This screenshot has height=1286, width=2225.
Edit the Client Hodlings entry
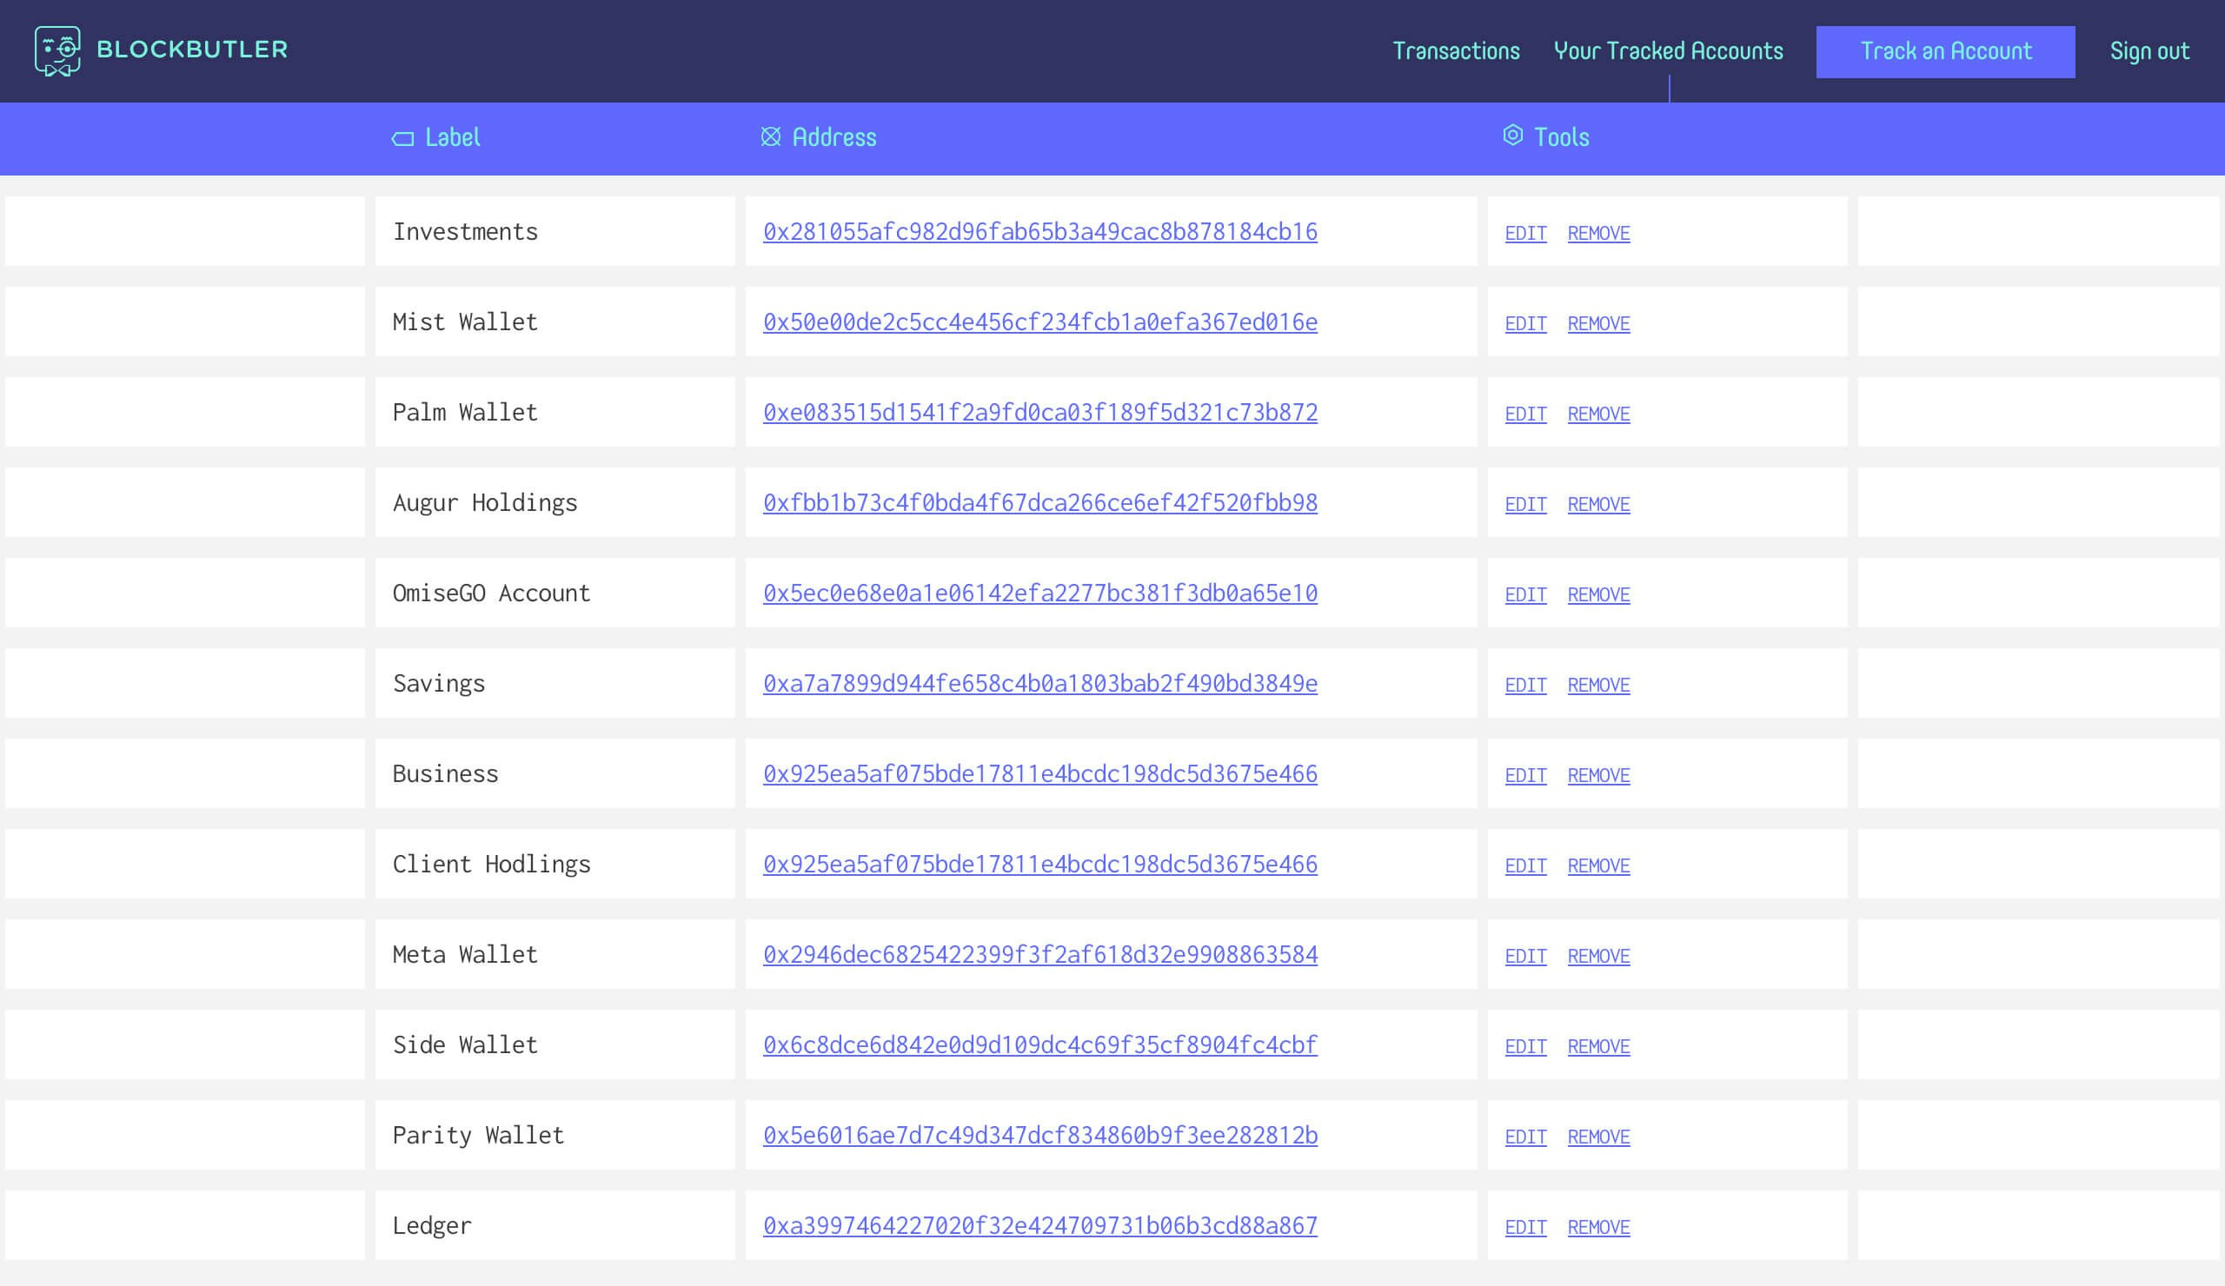coord(1524,865)
